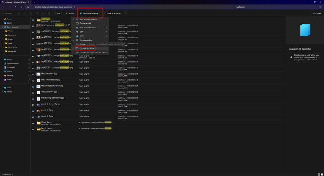Open the Trier sort menu
The width and height of the screenshot is (324, 176).
58,13
